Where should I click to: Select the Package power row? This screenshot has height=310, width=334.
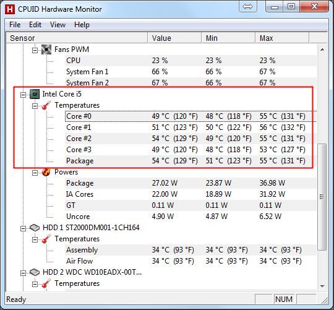[191, 183]
